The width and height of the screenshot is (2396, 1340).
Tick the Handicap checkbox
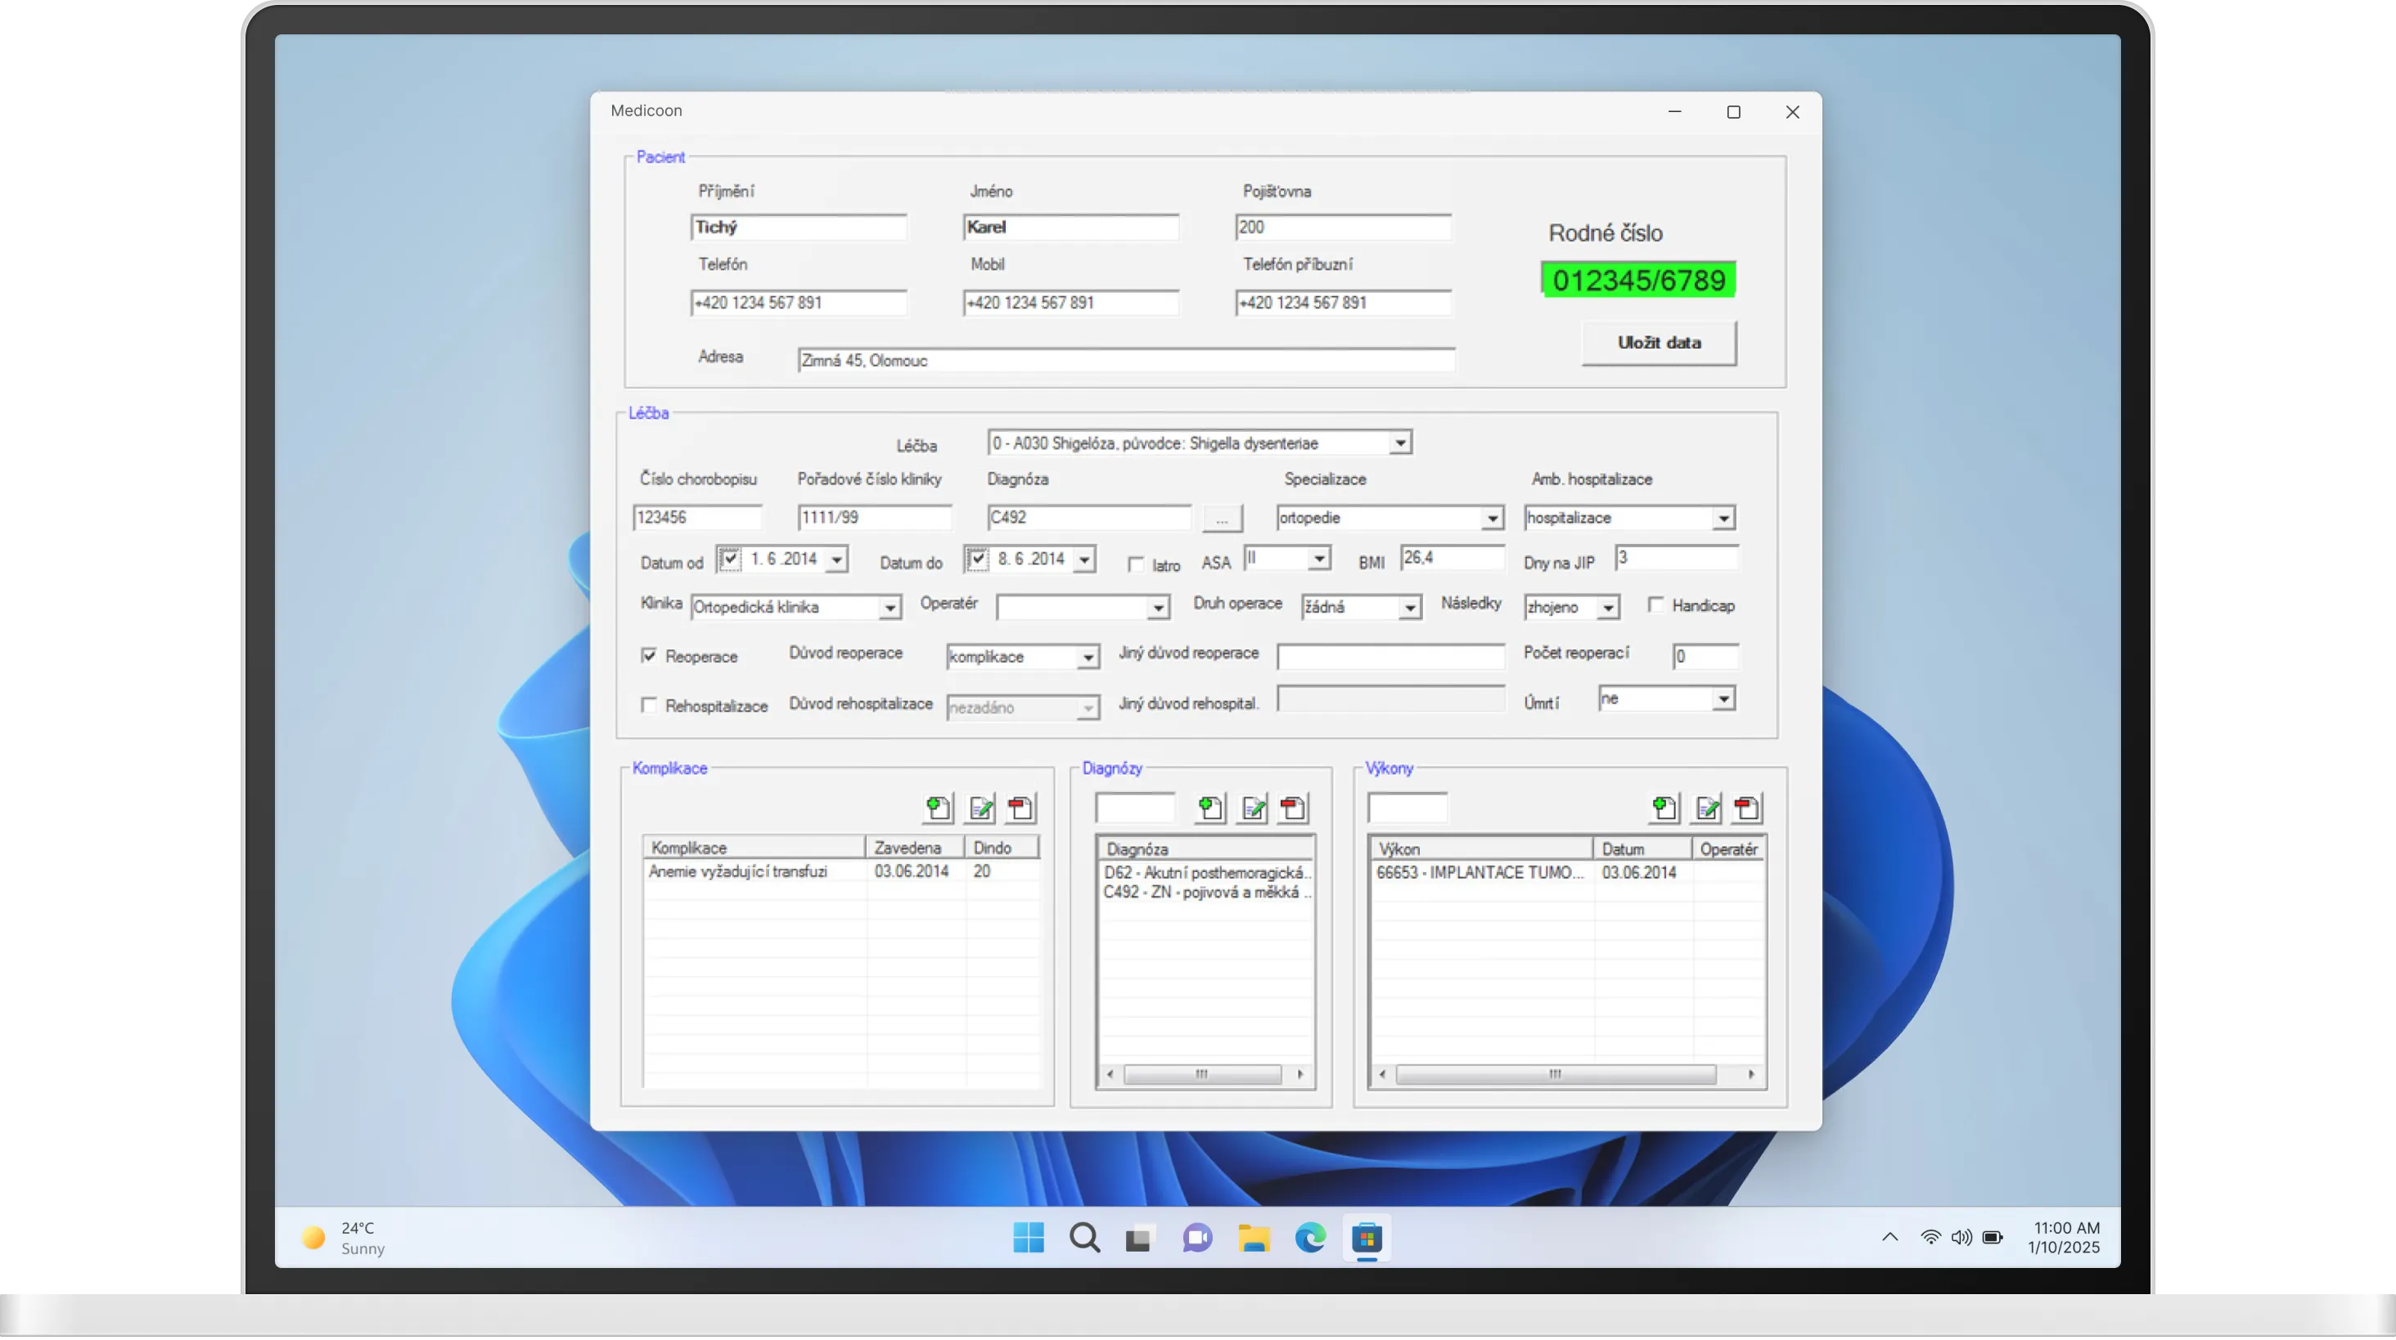coord(1655,605)
